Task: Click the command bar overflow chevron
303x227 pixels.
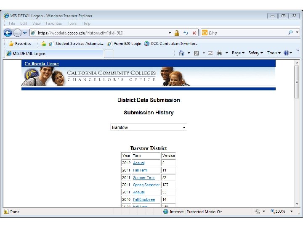Action: [x=298, y=50]
